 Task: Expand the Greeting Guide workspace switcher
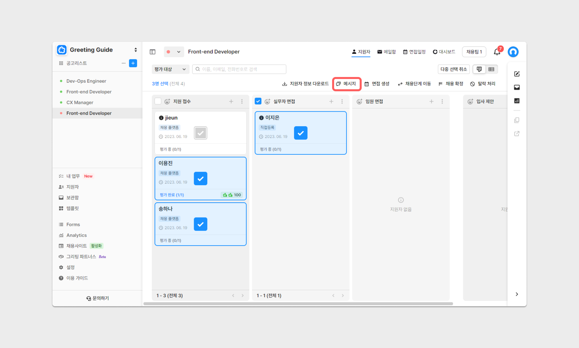(x=136, y=50)
